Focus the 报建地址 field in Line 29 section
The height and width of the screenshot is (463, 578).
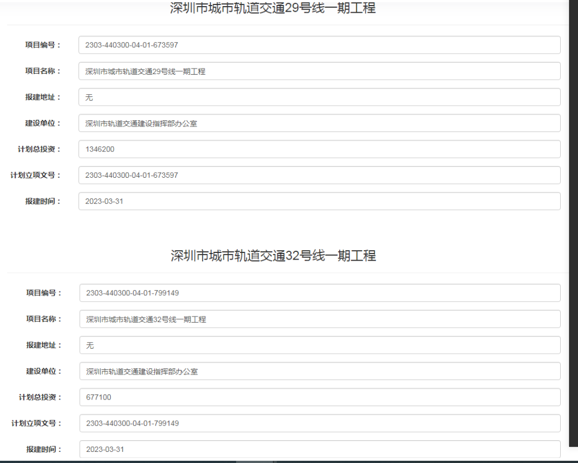[x=319, y=97]
